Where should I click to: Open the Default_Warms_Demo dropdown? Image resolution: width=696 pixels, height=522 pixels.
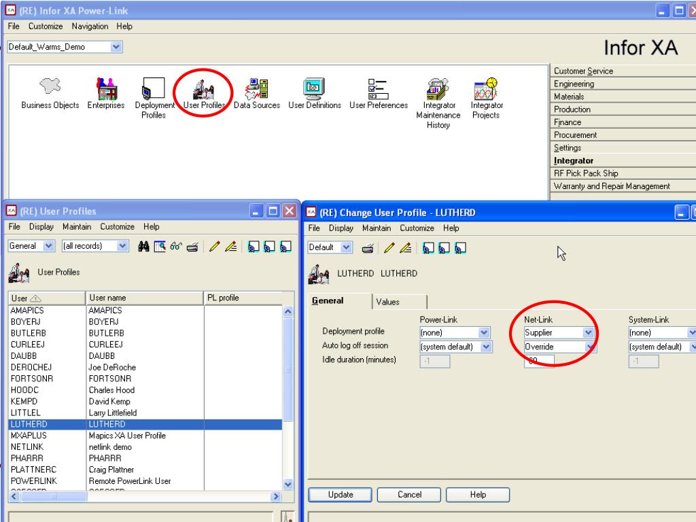[116, 47]
